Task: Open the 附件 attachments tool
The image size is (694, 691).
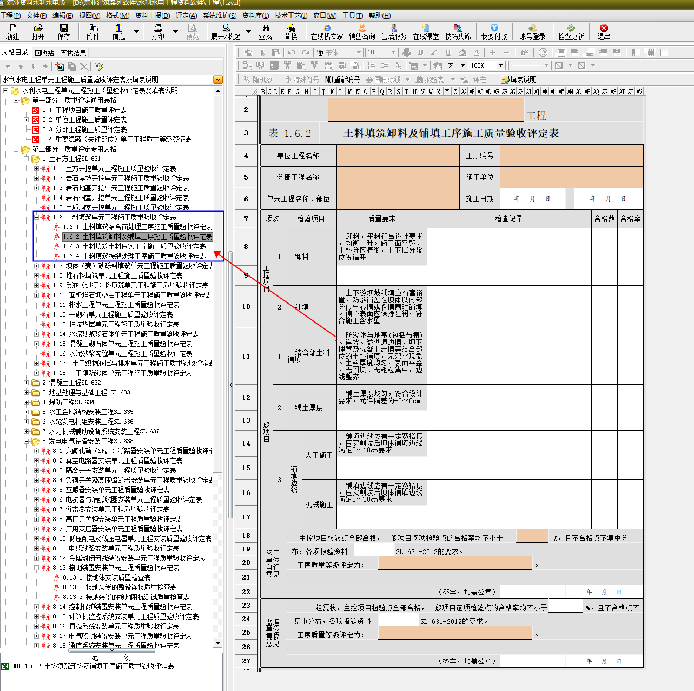Action: coord(93,32)
